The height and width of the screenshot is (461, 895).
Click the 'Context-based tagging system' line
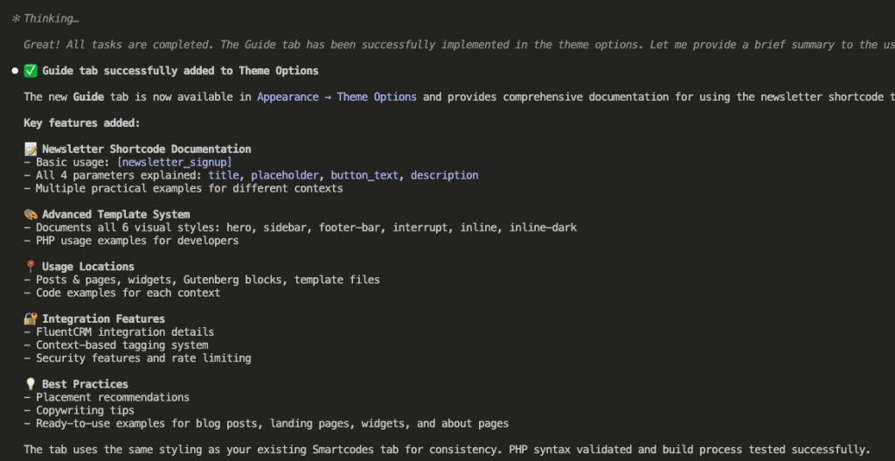click(116, 345)
